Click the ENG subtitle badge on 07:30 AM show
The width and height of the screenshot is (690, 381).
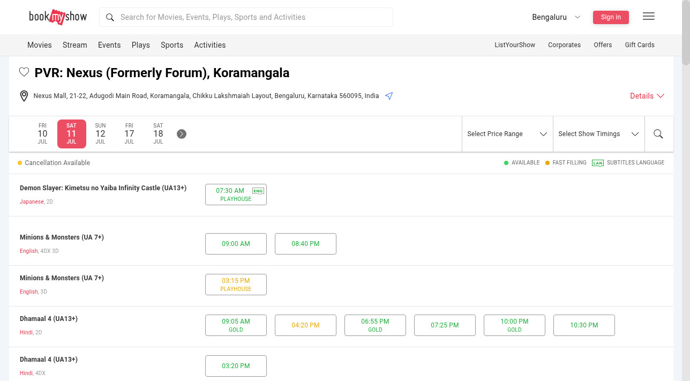pos(258,191)
